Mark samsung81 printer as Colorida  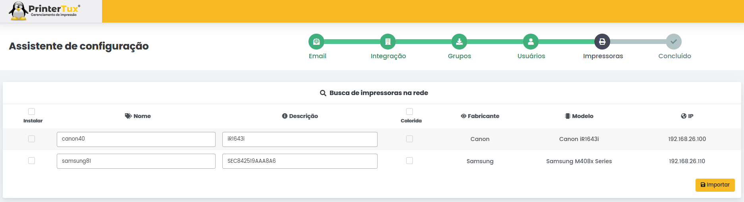tap(410, 161)
